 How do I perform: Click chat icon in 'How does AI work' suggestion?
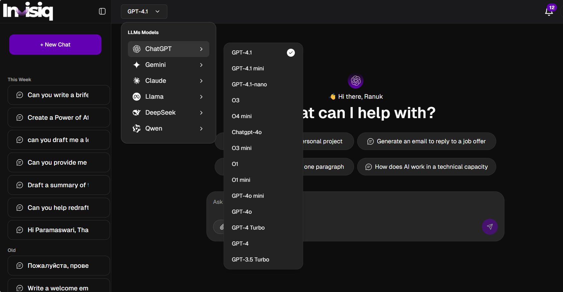point(369,167)
